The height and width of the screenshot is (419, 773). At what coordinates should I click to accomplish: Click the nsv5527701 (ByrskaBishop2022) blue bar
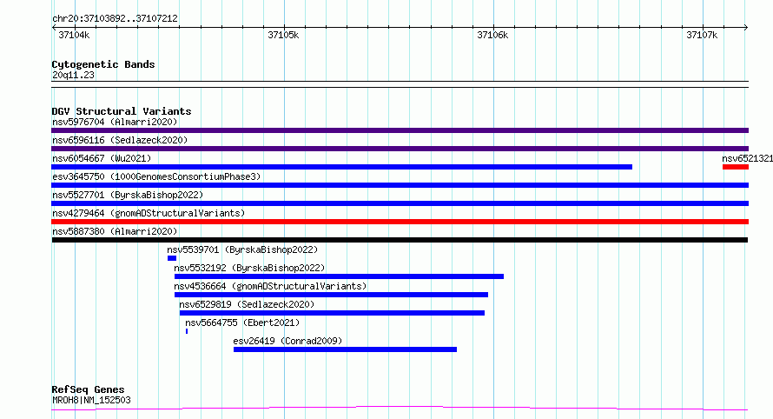click(400, 203)
